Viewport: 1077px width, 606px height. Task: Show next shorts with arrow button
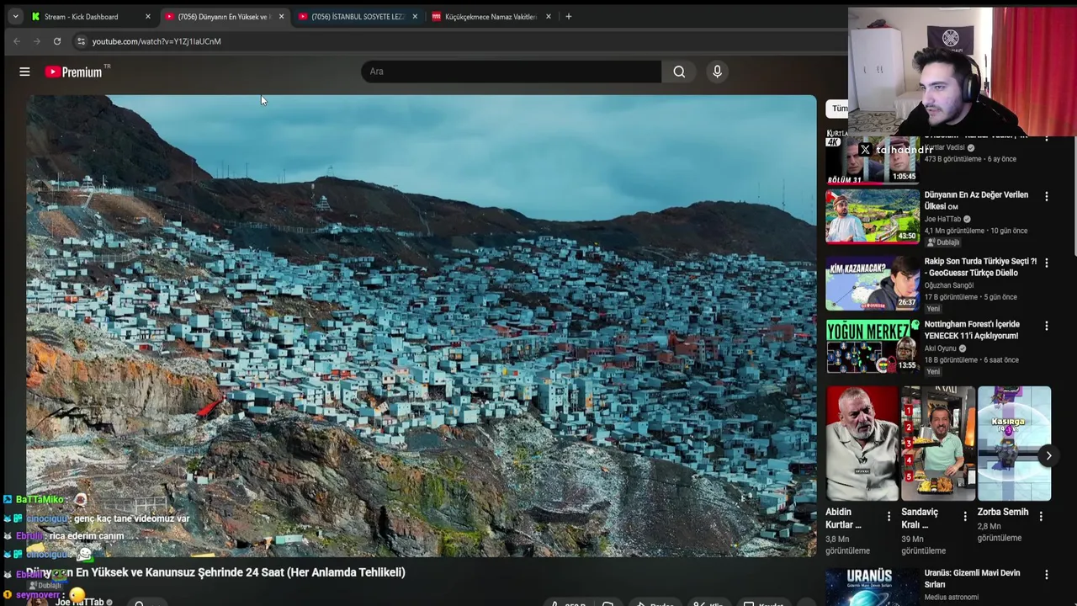tap(1048, 455)
